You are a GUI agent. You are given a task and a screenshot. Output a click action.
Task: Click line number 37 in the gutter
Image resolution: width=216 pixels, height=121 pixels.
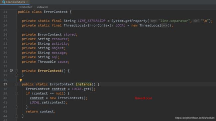(x=5, y=84)
